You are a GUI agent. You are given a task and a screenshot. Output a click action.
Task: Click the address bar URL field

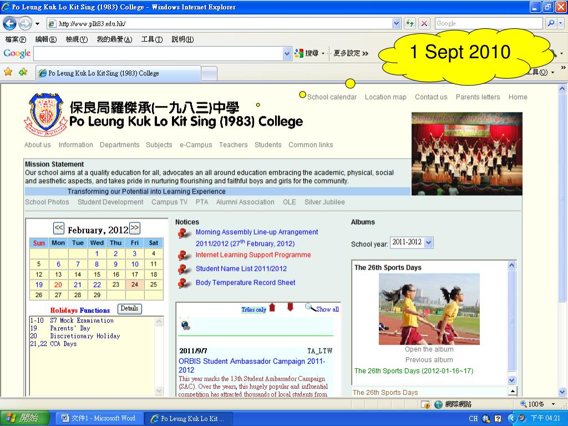pos(219,24)
